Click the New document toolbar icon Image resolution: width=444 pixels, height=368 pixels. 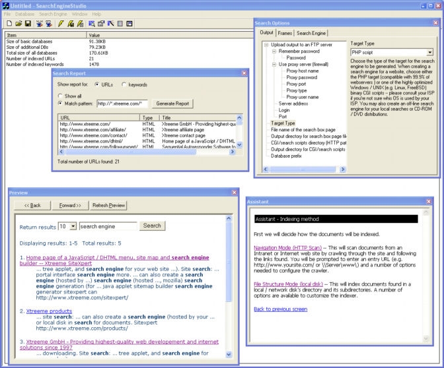[8, 24]
